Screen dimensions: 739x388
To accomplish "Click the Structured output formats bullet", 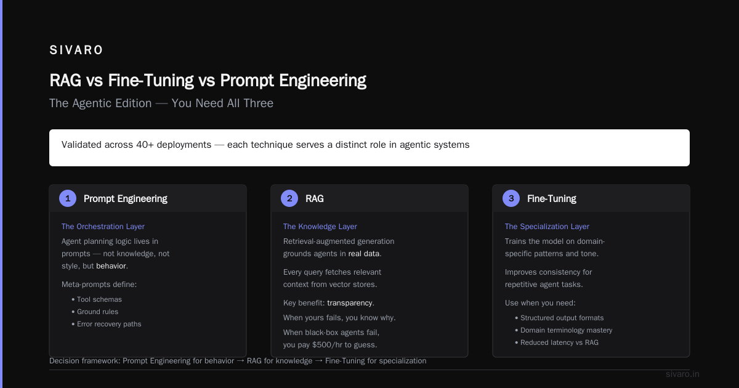I will [559, 318].
